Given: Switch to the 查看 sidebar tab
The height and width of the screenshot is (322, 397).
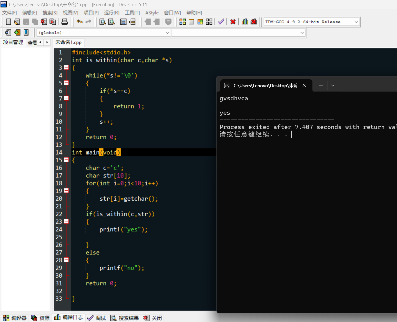Looking at the screenshot, I should (x=32, y=43).
